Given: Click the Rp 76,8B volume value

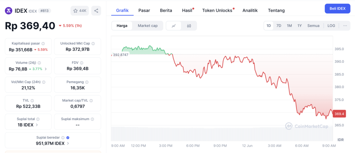Looking at the screenshot, I should click(18, 69).
